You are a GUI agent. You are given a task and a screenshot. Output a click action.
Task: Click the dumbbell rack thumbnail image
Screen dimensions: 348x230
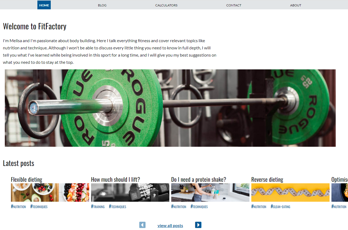coord(130,192)
